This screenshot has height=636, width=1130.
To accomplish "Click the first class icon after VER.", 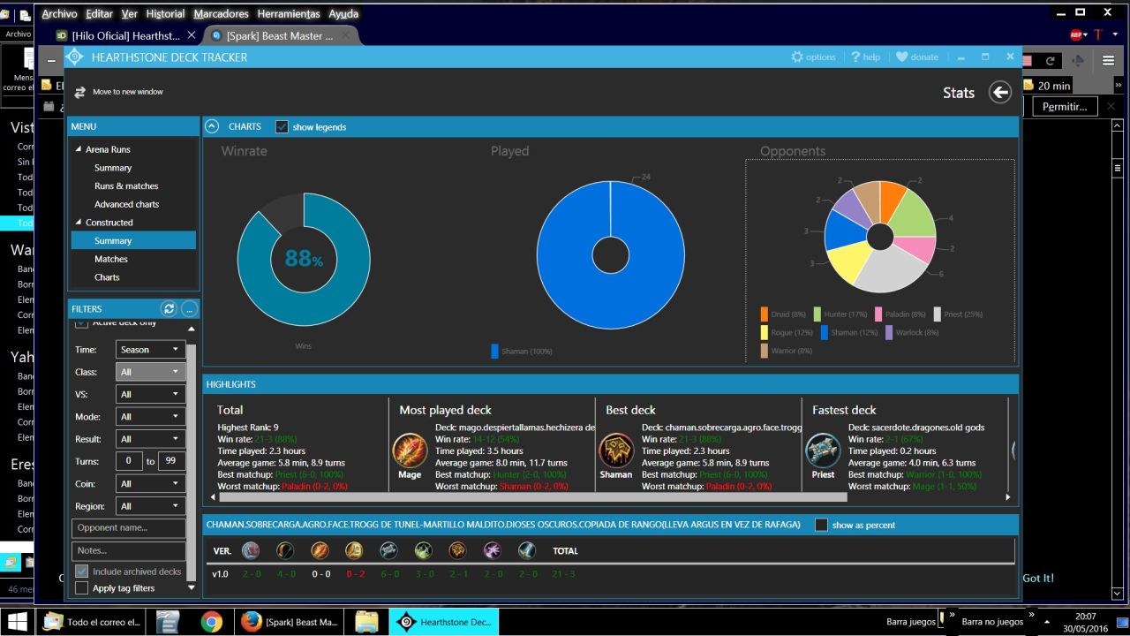I will tap(251, 550).
